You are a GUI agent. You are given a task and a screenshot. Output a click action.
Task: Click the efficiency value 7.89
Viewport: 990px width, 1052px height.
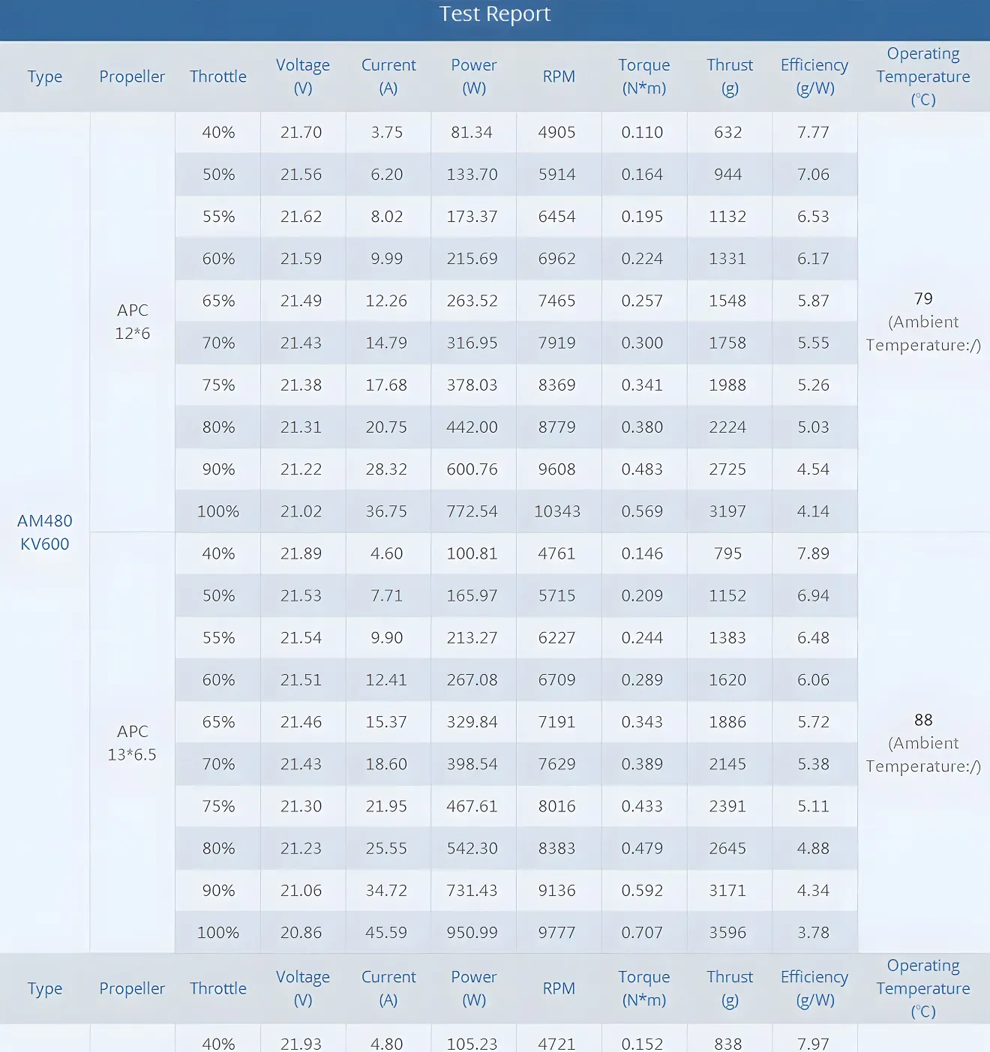(x=814, y=553)
